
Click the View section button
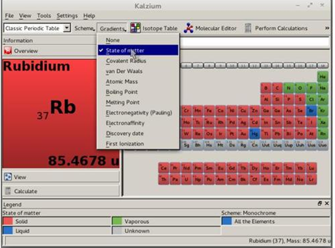click(61, 177)
